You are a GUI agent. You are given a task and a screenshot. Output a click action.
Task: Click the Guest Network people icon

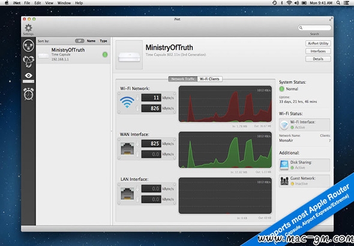pos(284,181)
